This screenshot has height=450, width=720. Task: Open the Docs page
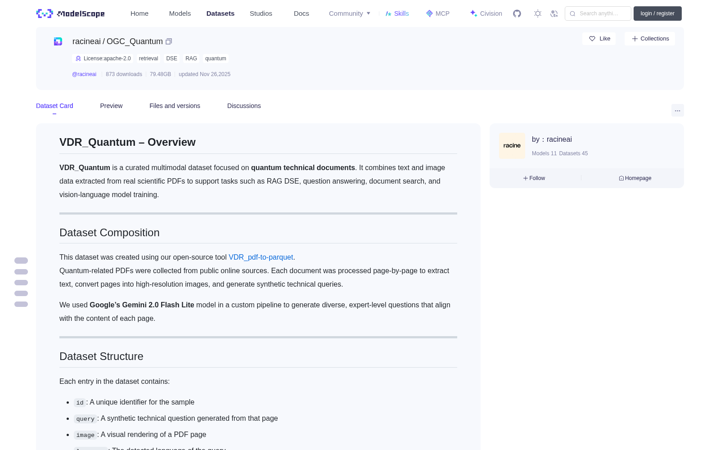(x=301, y=13)
